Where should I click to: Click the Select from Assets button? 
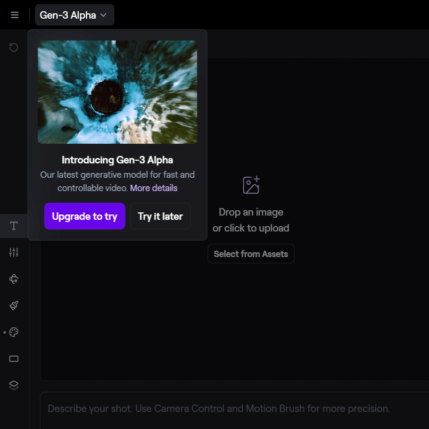click(x=251, y=254)
